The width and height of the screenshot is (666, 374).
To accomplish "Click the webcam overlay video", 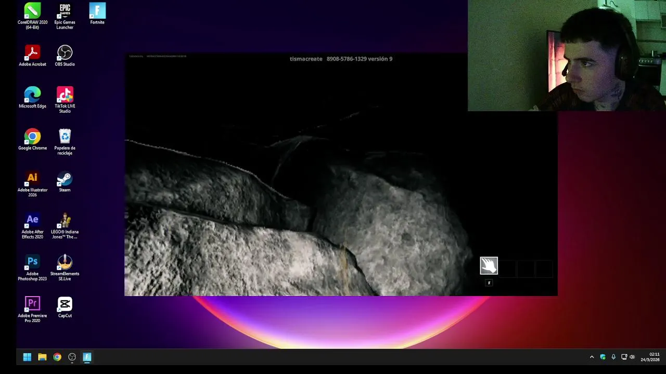I will [567, 56].
